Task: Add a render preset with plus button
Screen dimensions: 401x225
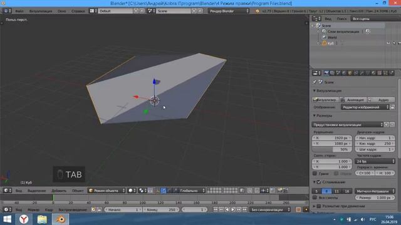Action: pyautogui.click(x=386, y=125)
